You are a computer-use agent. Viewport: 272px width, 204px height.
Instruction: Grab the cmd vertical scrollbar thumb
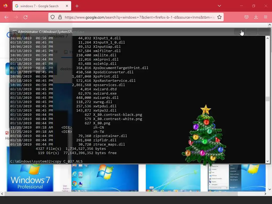pos(267,99)
